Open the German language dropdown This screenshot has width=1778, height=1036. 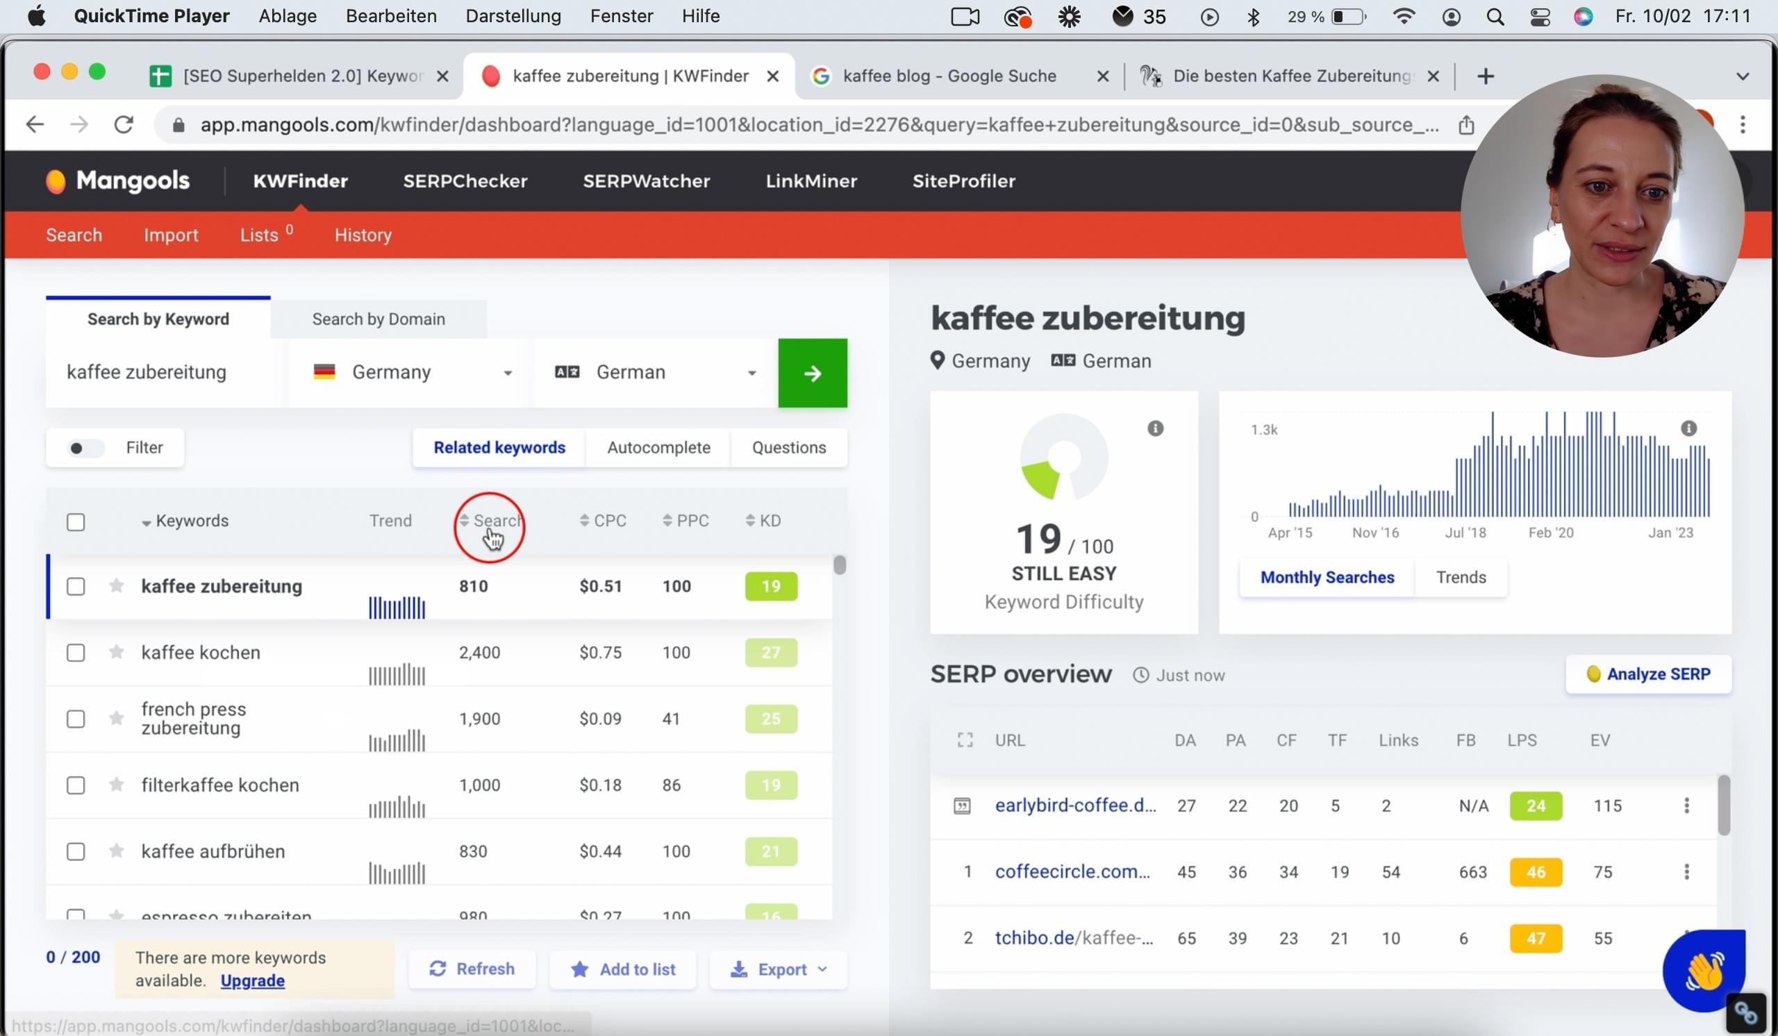656,372
